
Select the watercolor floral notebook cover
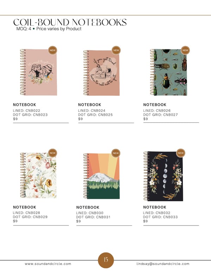(38, 175)
